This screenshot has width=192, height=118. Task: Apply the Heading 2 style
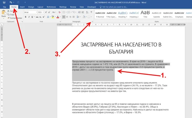click(x=134, y=15)
